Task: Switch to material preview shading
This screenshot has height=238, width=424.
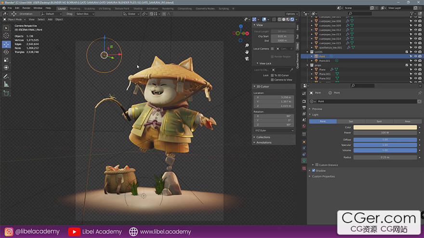Action: (288, 19)
